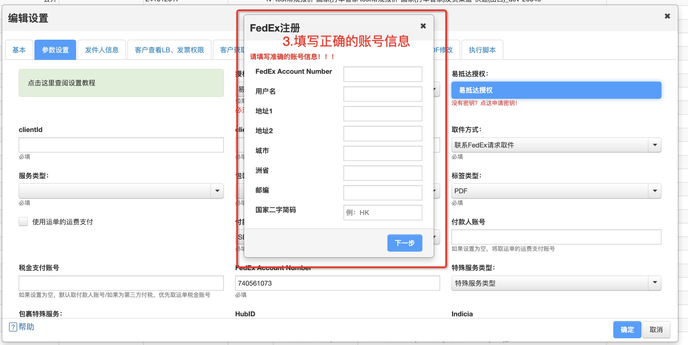This screenshot has width=688, height=345.
Task: Click the 包裹特殊服务 label
Action: [x=41, y=314]
